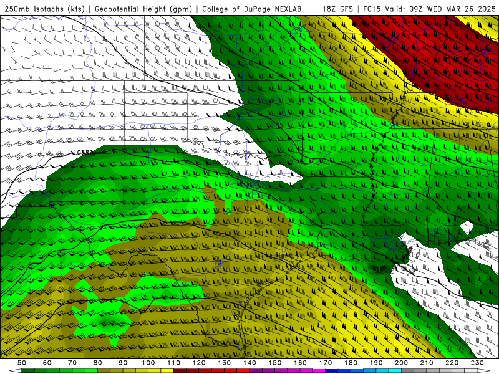Click the 90 value on the color scale

click(123, 363)
